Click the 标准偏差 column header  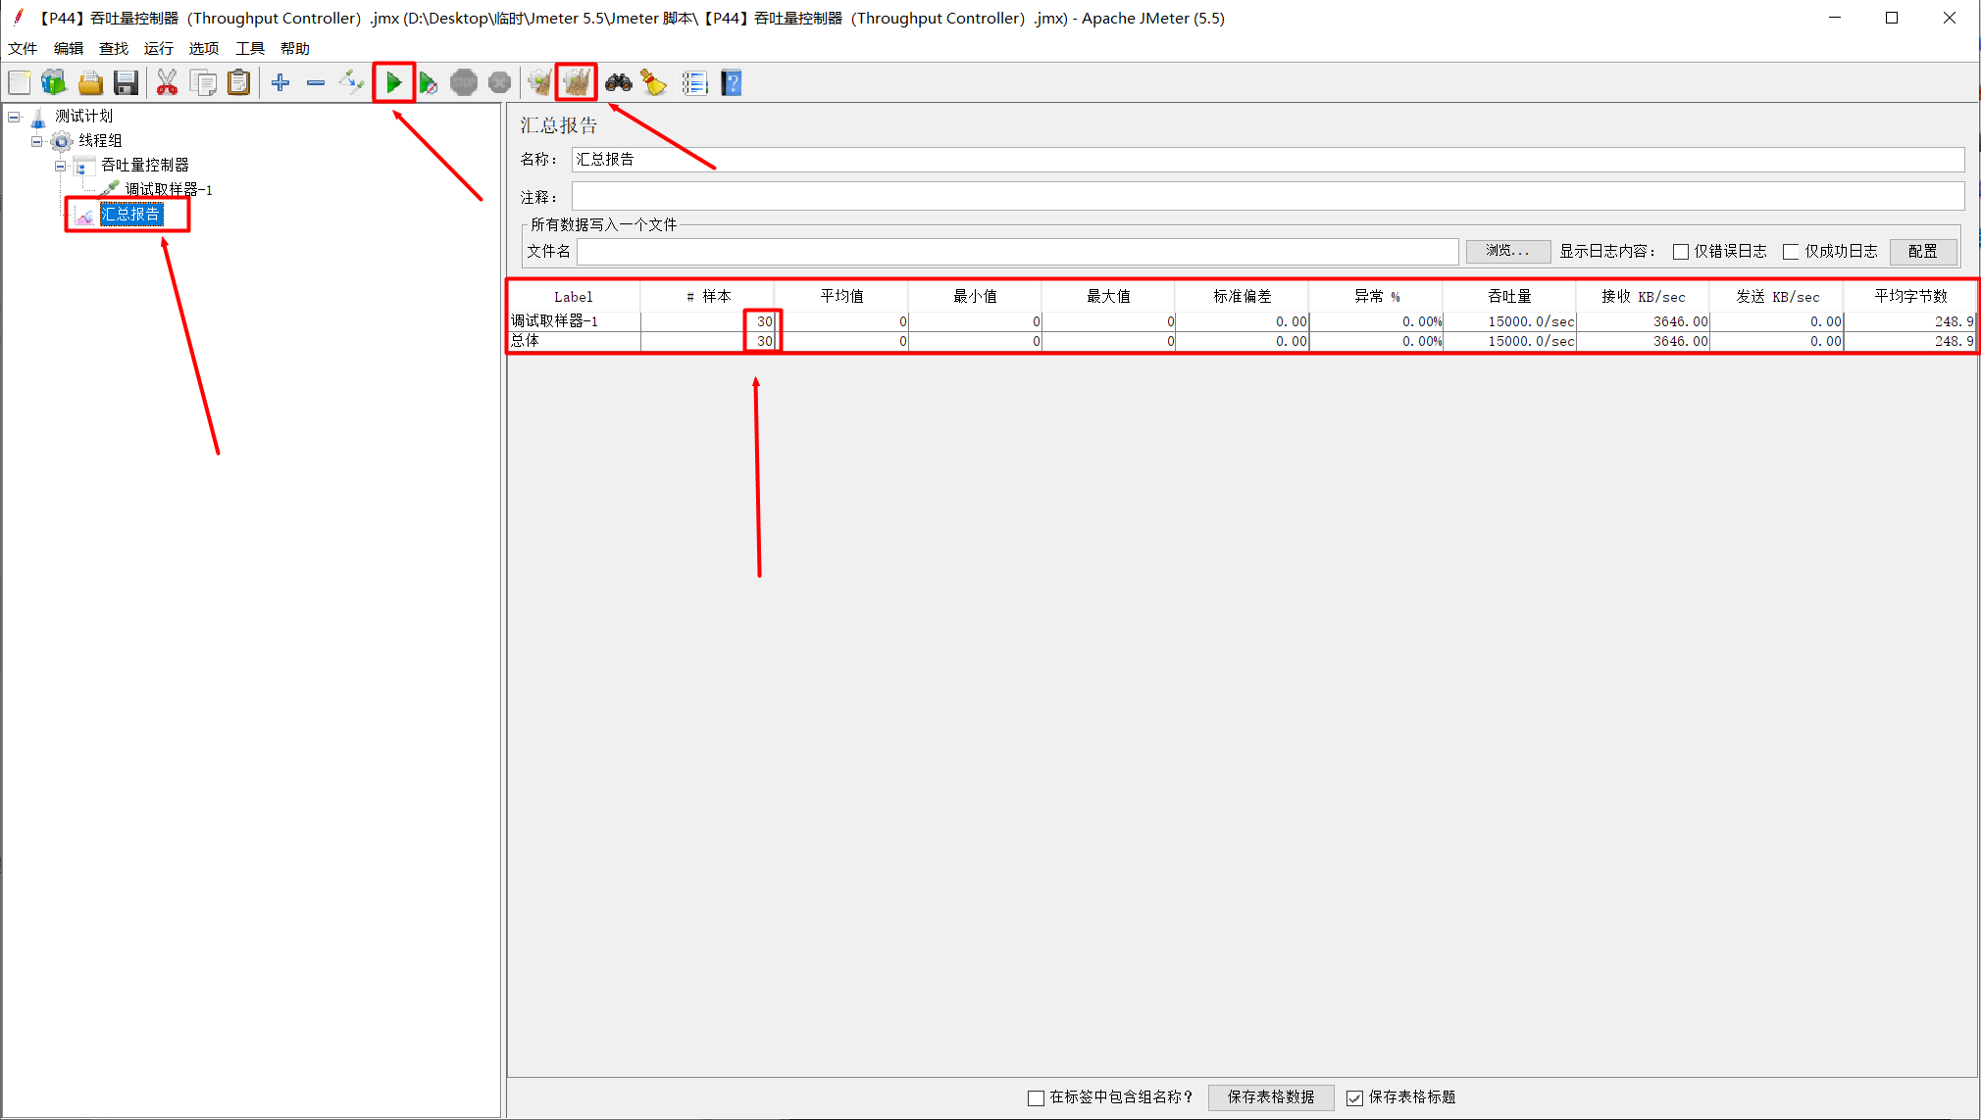tap(1242, 297)
